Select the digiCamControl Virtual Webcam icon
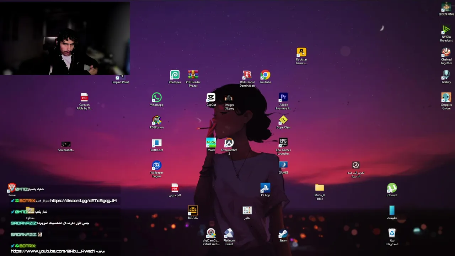This screenshot has height=256, width=455. point(211,237)
